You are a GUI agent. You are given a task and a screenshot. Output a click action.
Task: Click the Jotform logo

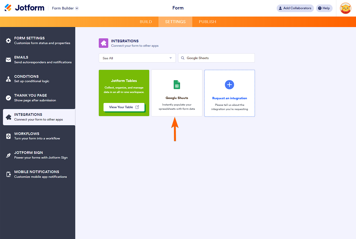tap(25, 8)
